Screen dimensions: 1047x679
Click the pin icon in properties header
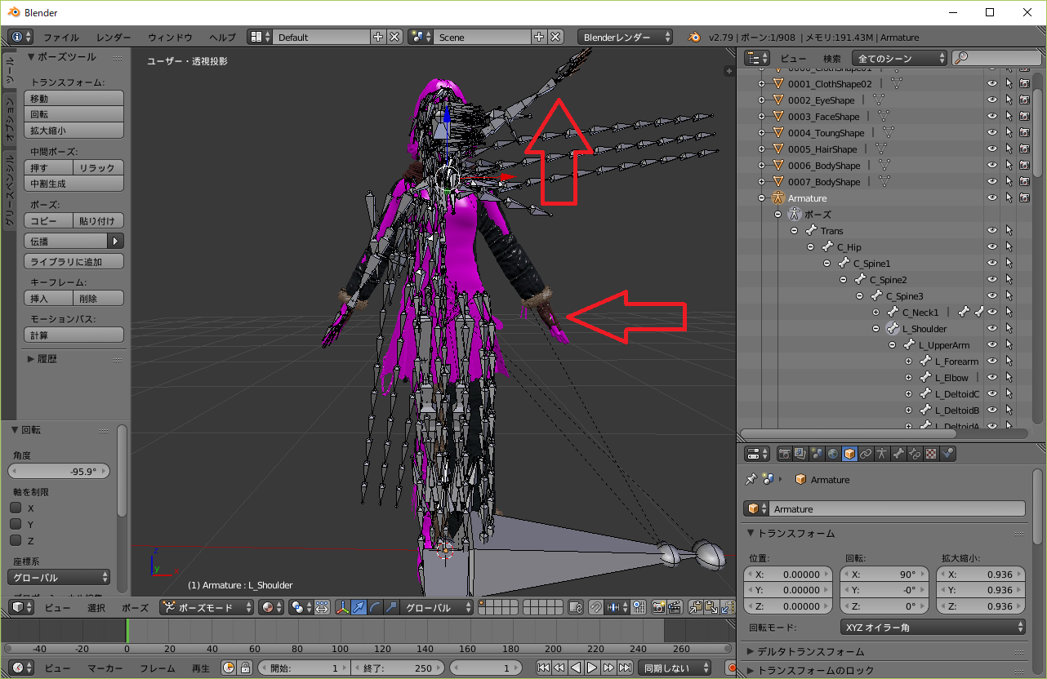tap(751, 480)
